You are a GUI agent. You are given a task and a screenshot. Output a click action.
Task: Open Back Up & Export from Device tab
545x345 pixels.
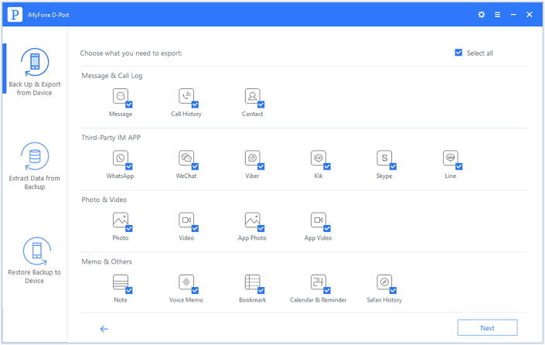35,72
